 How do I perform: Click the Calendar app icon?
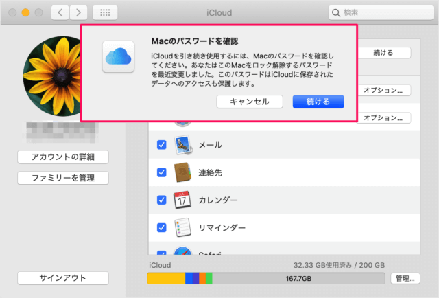182,200
